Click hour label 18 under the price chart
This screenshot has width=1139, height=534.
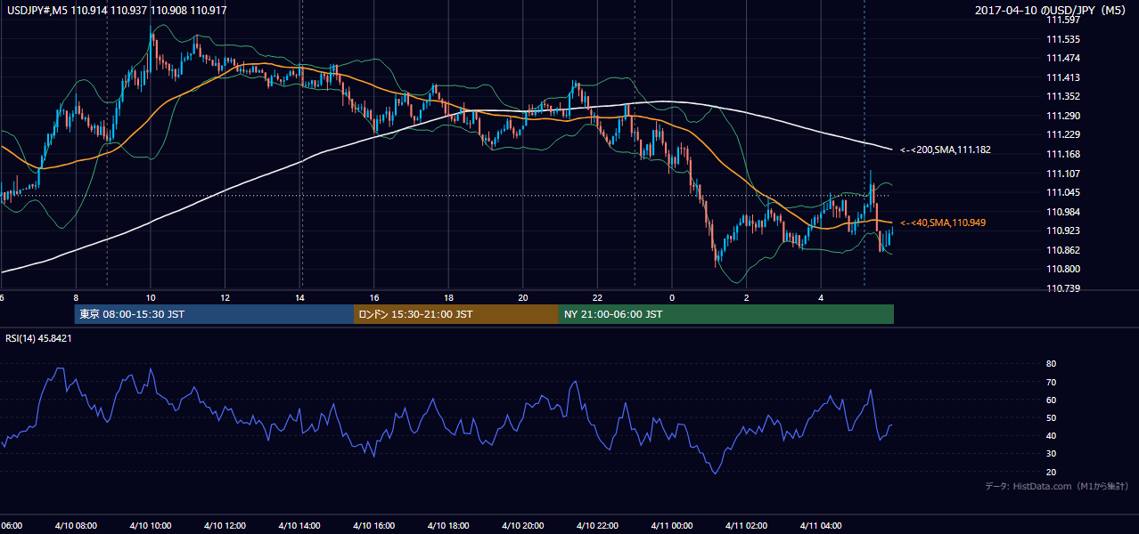pyautogui.click(x=448, y=298)
